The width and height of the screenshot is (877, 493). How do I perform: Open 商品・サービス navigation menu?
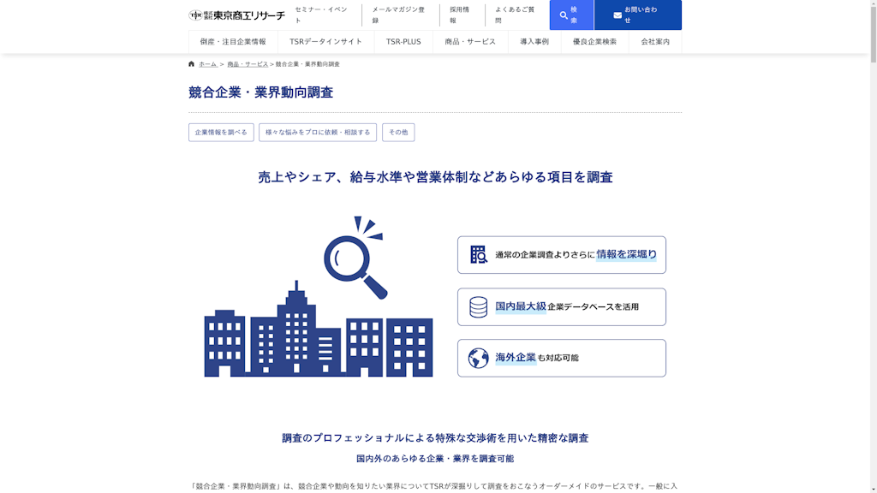tap(470, 42)
